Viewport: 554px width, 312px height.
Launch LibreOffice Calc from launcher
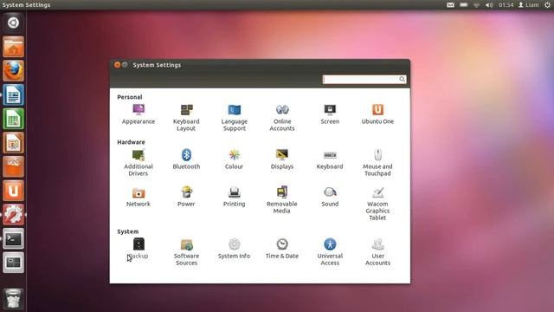pyautogui.click(x=14, y=119)
